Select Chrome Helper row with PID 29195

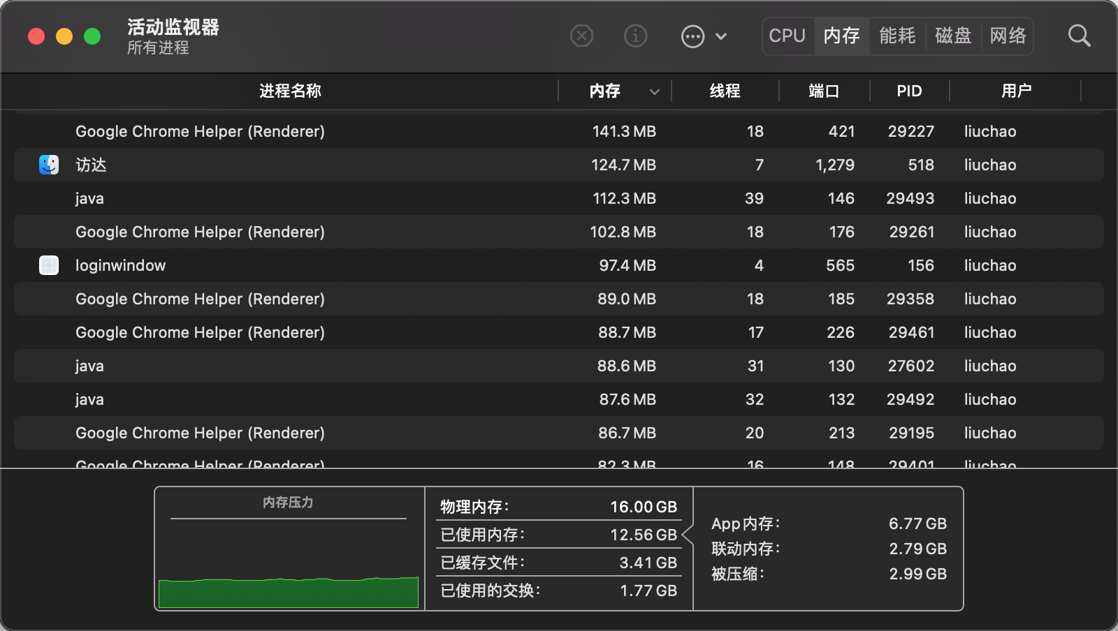coord(559,433)
